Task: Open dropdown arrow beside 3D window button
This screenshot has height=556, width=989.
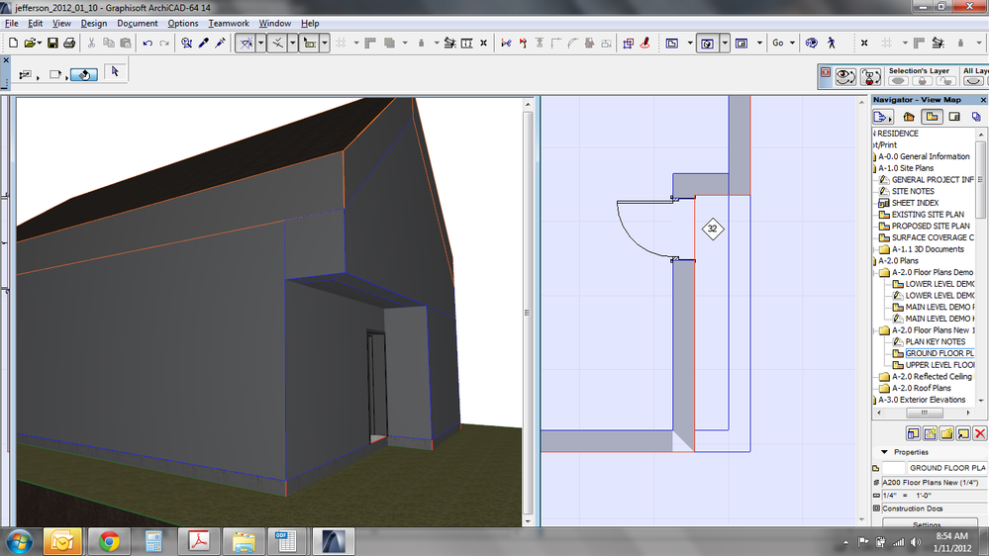Action: click(x=725, y=44)
